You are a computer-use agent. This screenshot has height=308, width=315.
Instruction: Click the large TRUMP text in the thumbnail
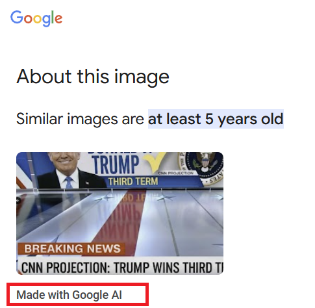(116, 164)
